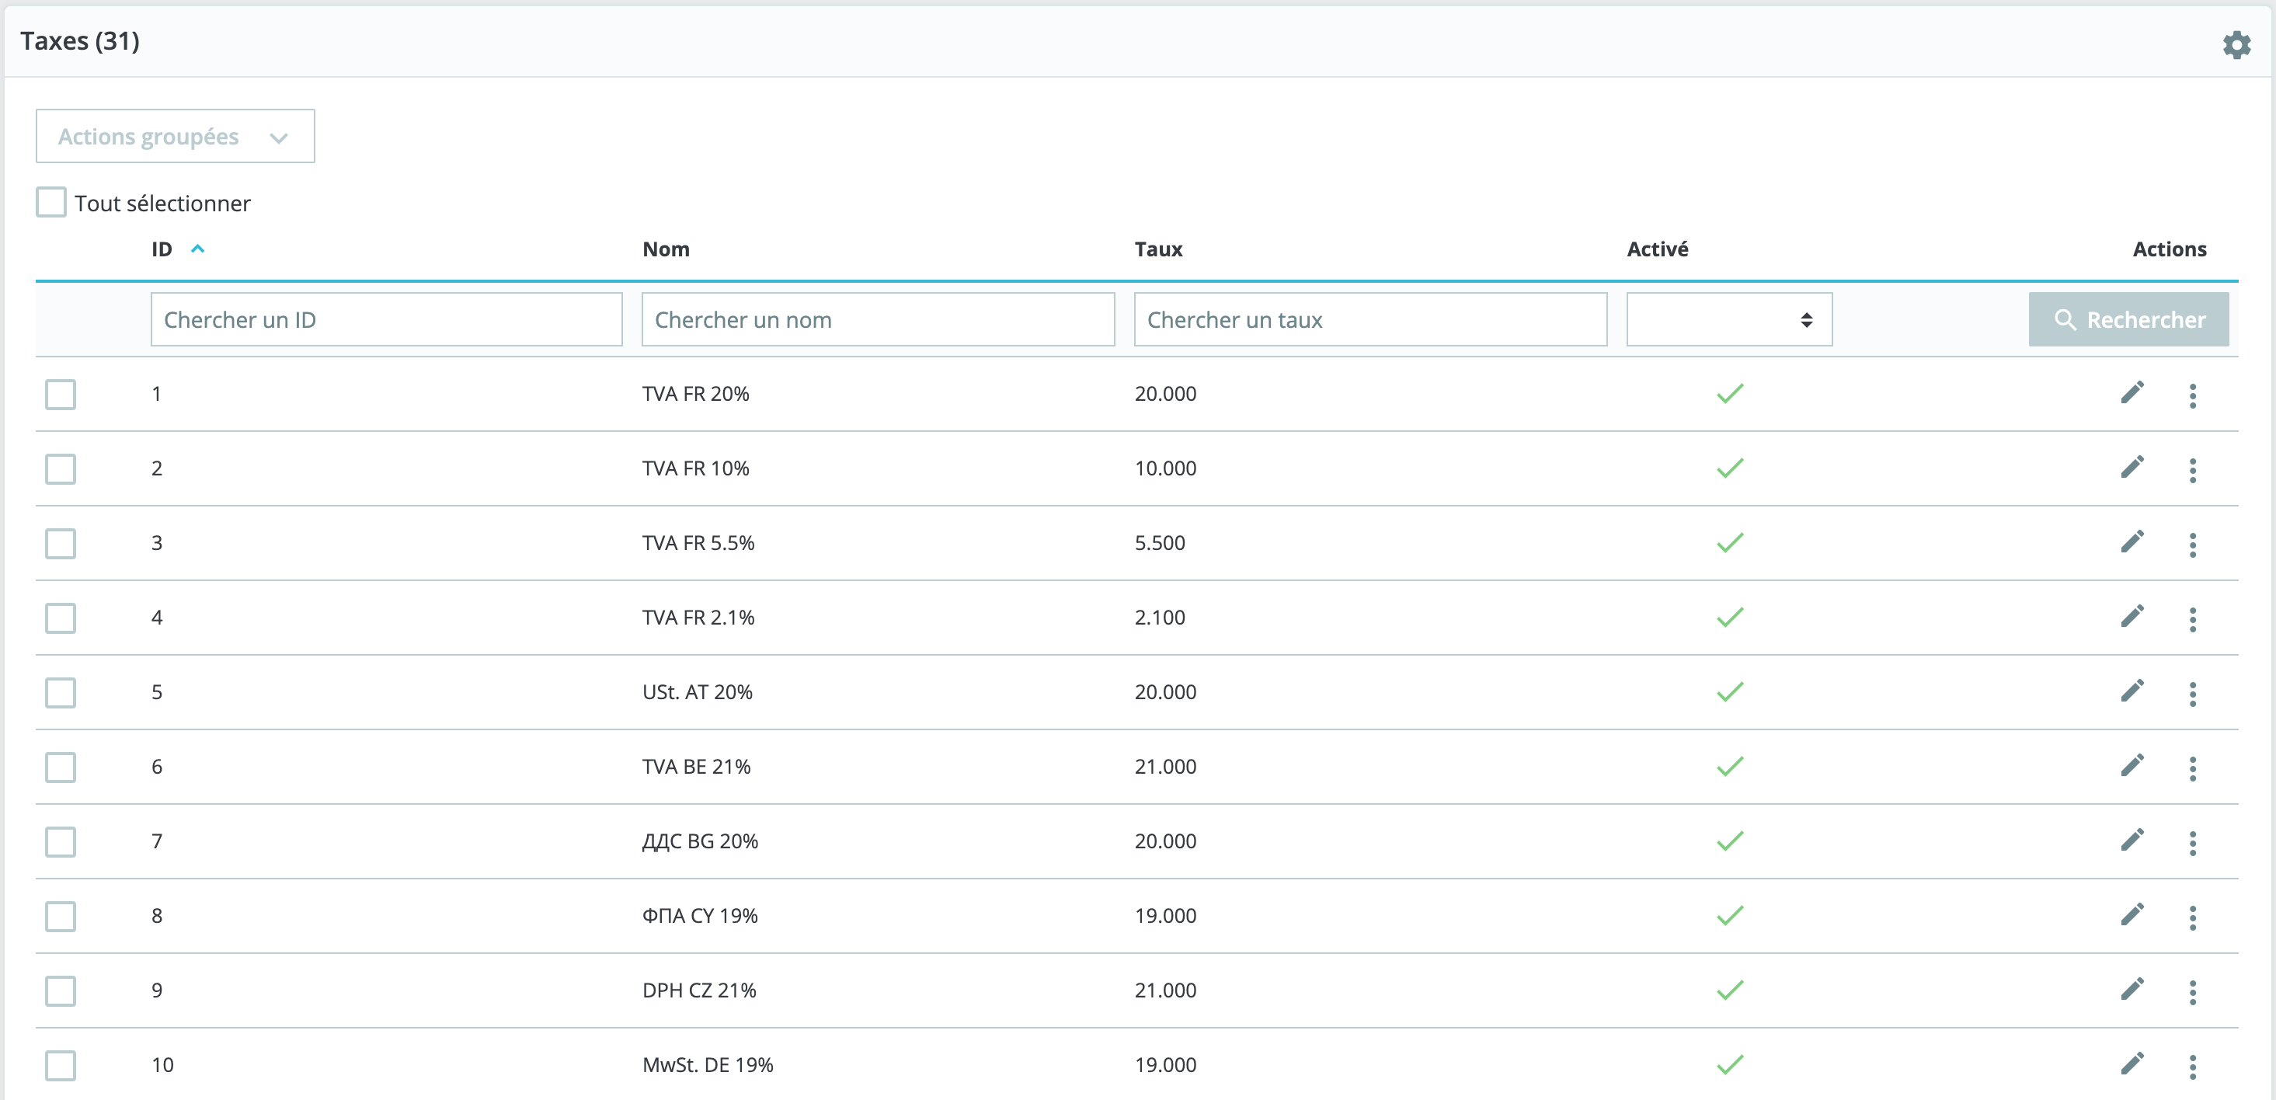Edit the TVA BE 21% tax
The height and width of the screenshot is (1100, 2276).
point(2132,766)
